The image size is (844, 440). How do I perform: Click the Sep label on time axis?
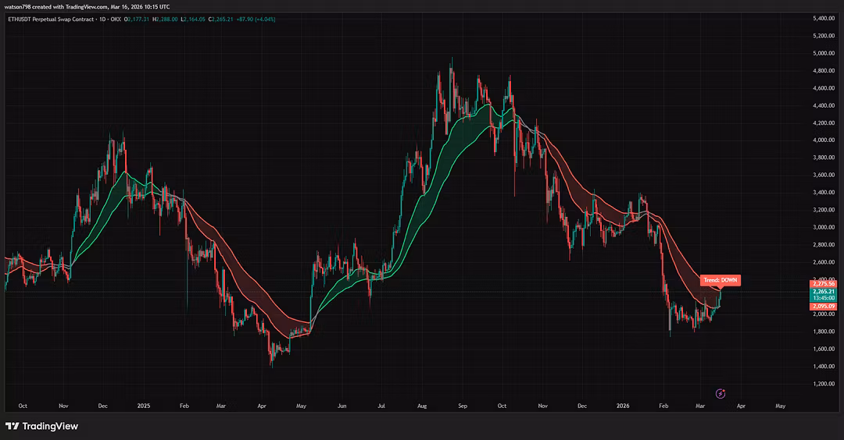click(462, 406)
